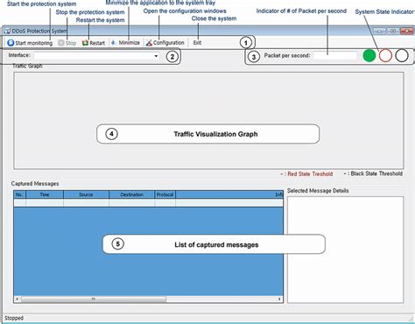
Task: Click the Black State Threshold legend text
Action: (376, 173)
